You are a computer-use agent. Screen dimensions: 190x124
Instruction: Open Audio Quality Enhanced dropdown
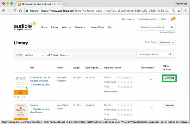click(167, 42)
